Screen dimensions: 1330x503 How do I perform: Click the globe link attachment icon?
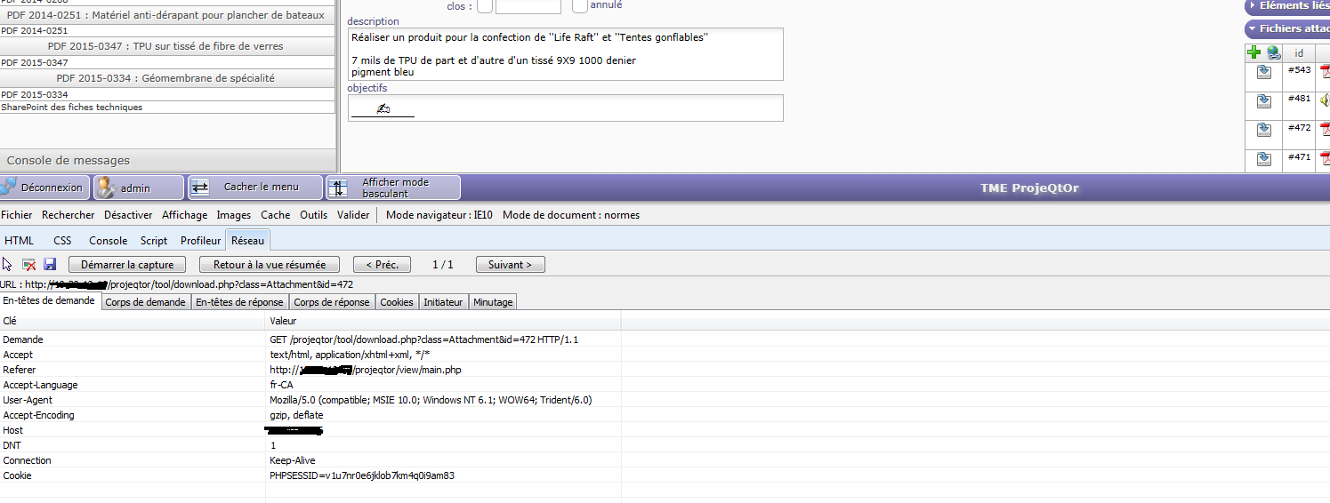pyautogui.click(x=1274, y=52)
